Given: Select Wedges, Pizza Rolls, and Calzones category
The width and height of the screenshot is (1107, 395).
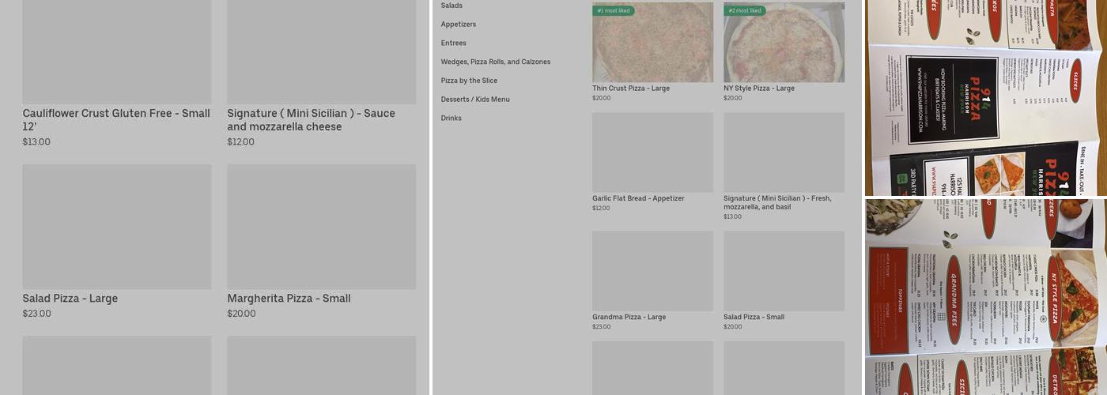Looking at the screenshot, I should coord(496,62).
